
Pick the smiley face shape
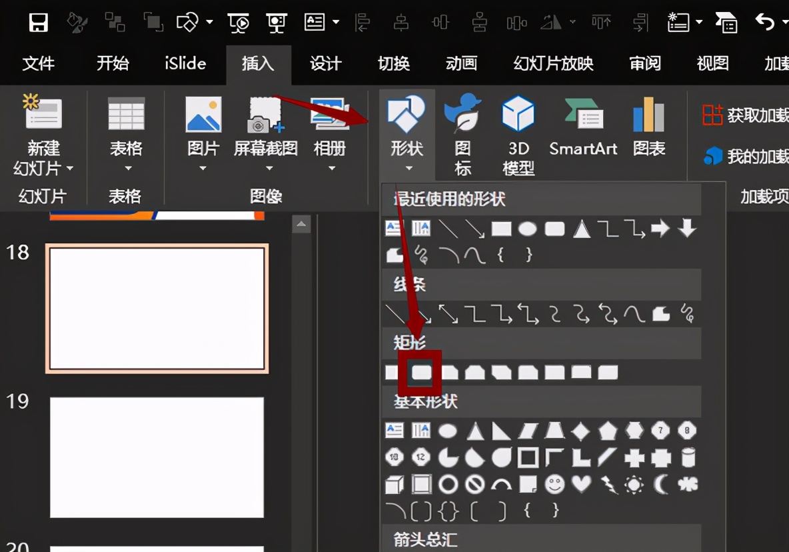click(x=554, y=485)
